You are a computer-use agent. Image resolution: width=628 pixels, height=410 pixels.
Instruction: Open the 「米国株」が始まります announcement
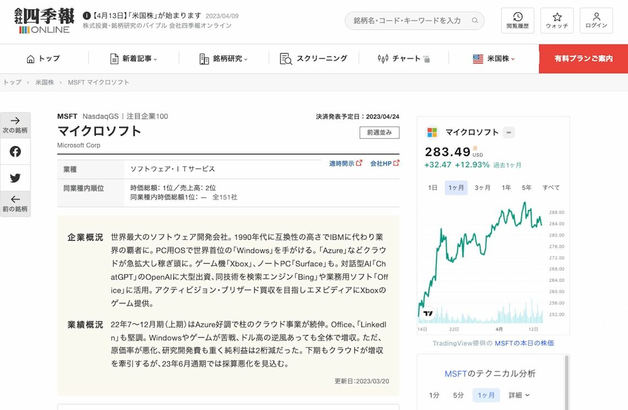pyautogui.click(x=147, y=15)
